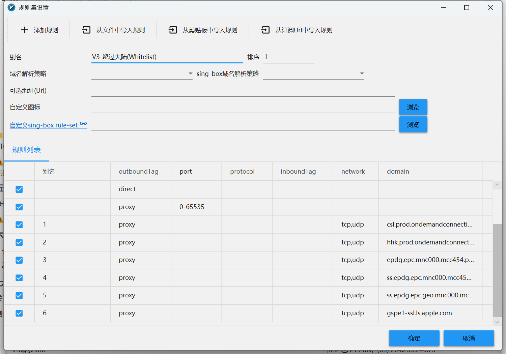Sort by the protocol column header
Image resolution: width=506 pixels, height=354 pixels.
point(247,171)
